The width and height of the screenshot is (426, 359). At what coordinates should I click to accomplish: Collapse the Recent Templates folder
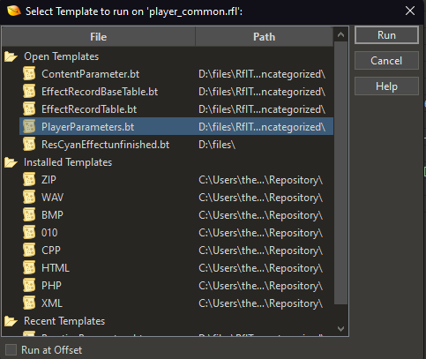pos(11,321)
